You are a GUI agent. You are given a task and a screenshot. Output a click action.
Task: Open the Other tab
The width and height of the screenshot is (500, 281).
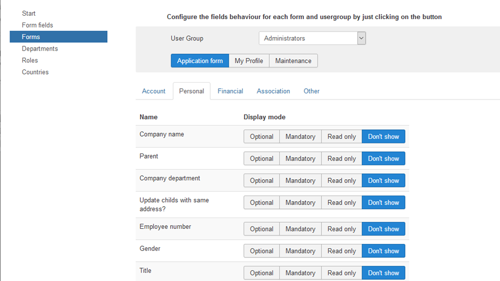(x=312, y=91)
